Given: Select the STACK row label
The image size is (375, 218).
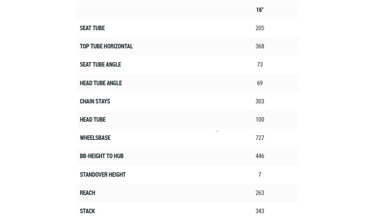Looking at the screenshot, I should pyautogui.click(x=87, y=211).
